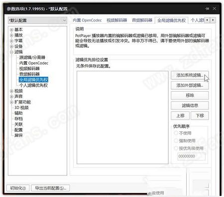Select the 视频 tree label
Image resolution: width=224 pixels, height=197 pixels.
point(18,91)
